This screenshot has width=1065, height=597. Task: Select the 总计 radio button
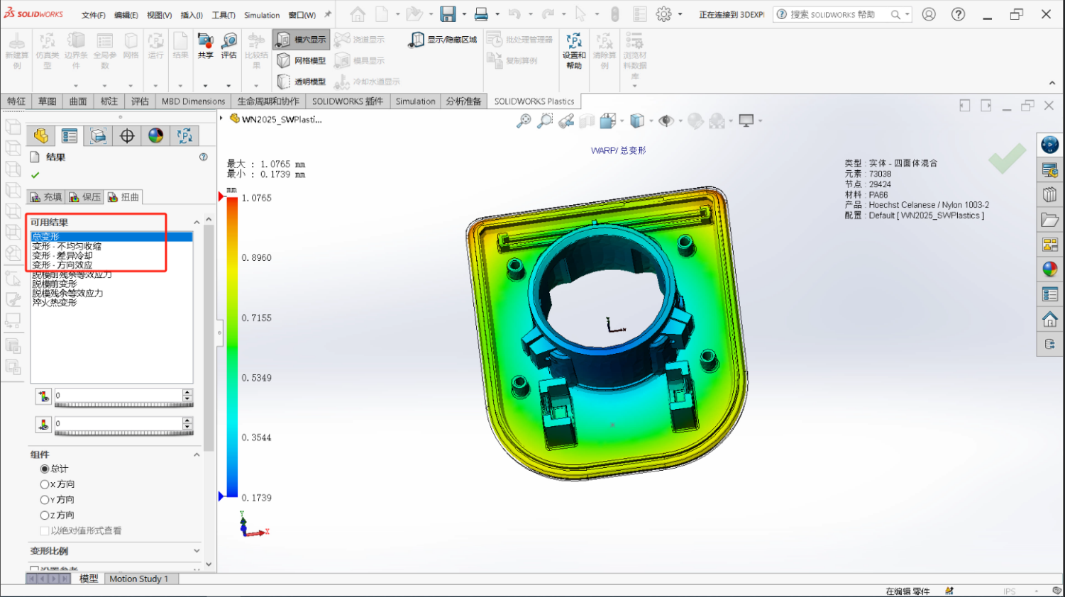[x=45, y=469]
